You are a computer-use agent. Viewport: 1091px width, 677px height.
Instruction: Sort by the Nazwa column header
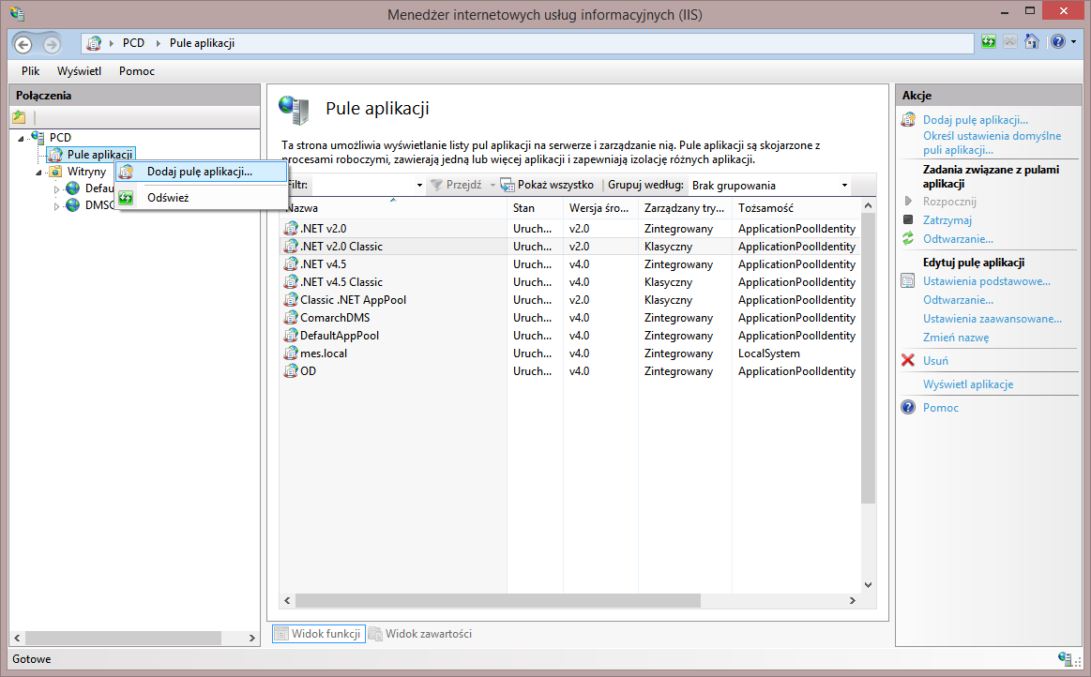point(393,208)
